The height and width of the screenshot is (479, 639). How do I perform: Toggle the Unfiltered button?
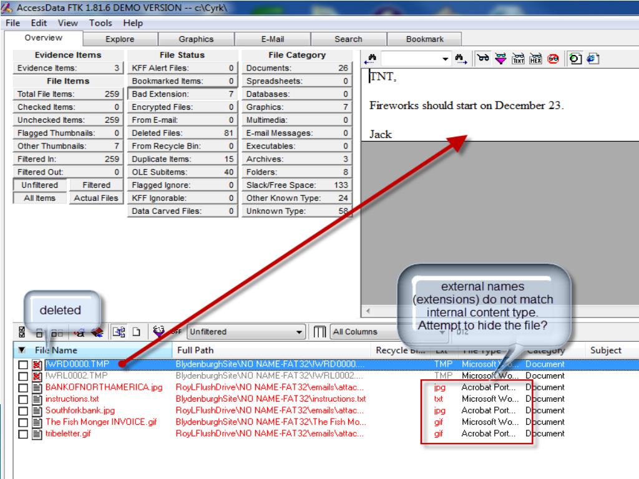coord(39,185)
